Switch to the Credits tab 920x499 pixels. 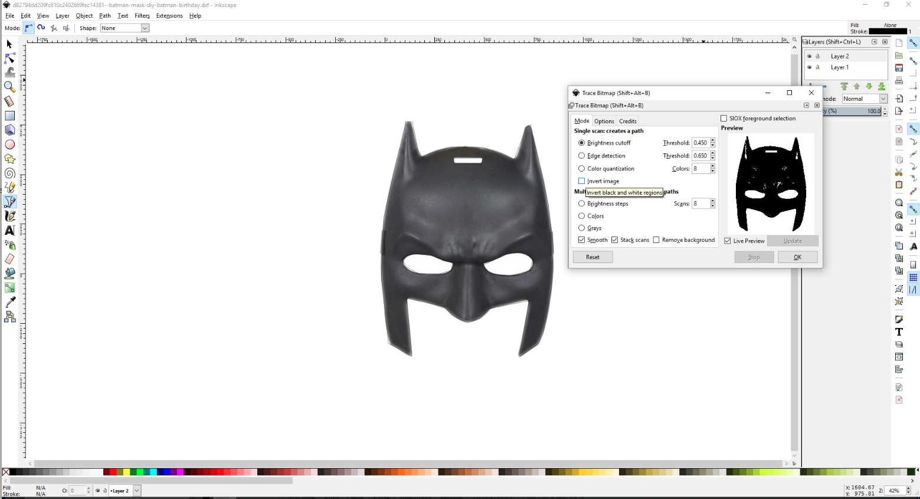point(628,121)
